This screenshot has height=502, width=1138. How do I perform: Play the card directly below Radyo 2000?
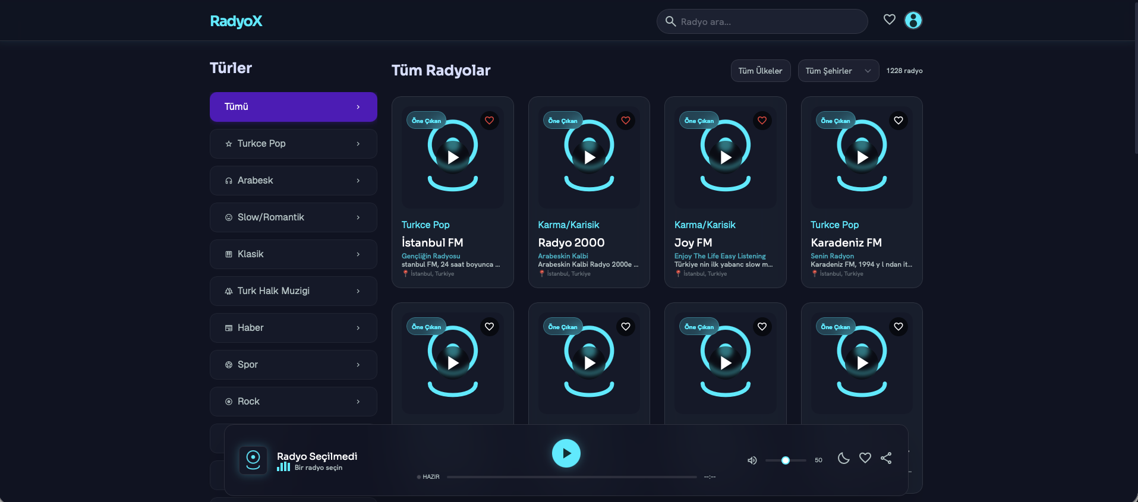590,363
